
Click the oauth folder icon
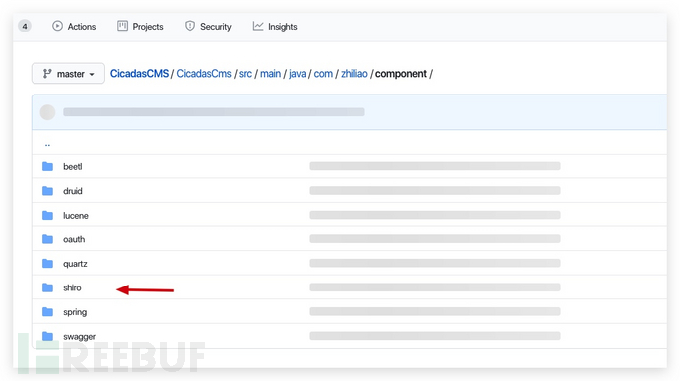point(47,239)
